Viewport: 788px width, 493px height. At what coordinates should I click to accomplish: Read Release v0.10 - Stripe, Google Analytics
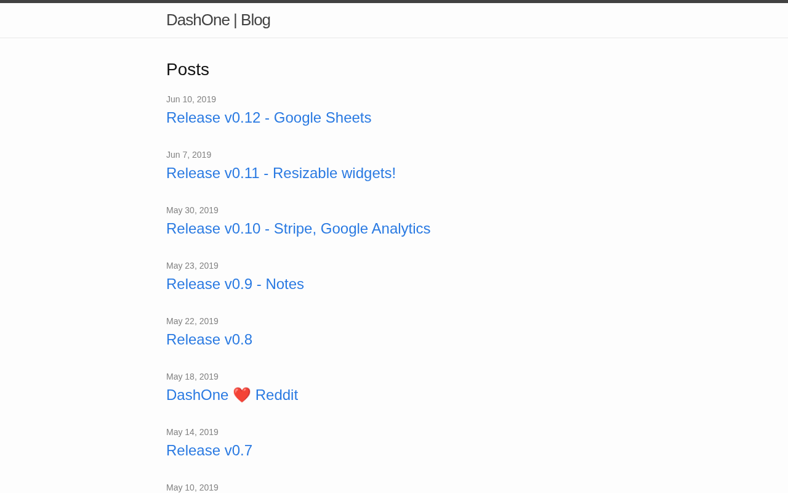tap(298, 229)
